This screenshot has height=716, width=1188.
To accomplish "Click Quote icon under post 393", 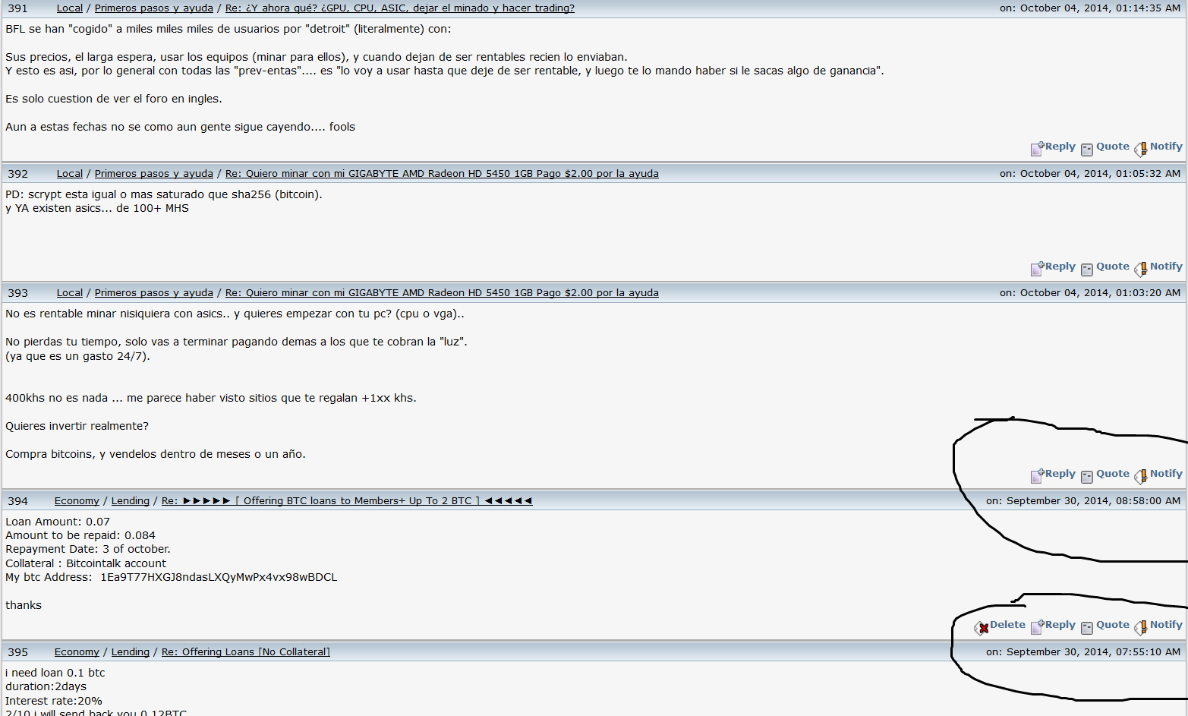I will [1087, 477].
